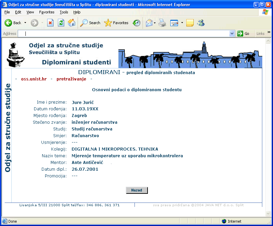Click the Print icon

pos(162,23)
